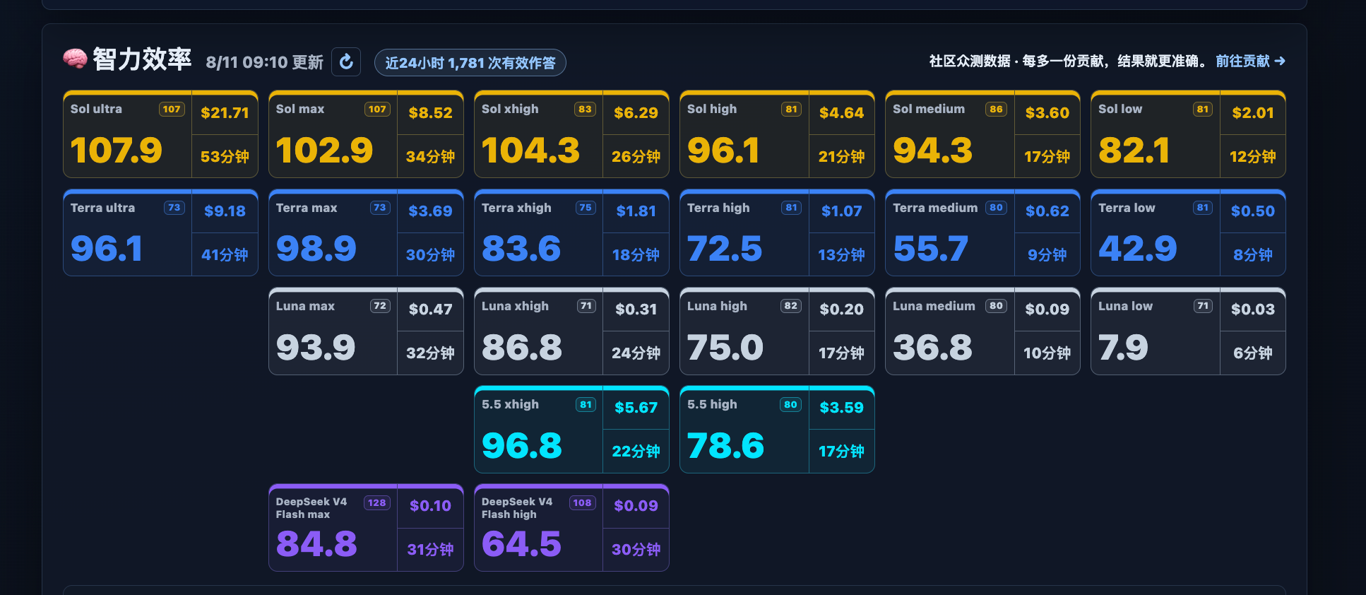
Task: Click the Terra ultra model name
Action: click(x=102, y=208)
